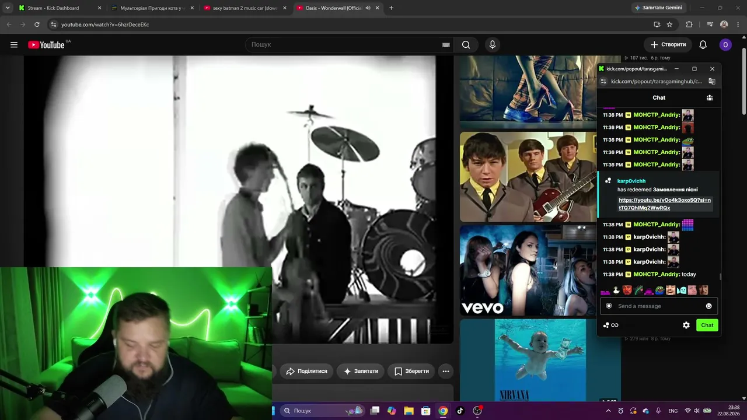Open Microsoft Store from the taskbar

(x=426, y=411)
